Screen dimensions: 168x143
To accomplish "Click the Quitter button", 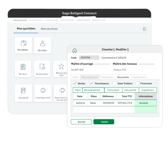I will (81, 122).
